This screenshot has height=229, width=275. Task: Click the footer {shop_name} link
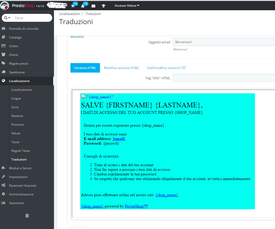pyautogui.click(x=92, y=206)
